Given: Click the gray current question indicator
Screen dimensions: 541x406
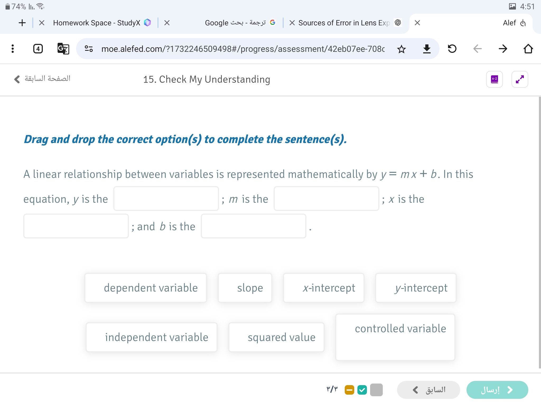Looking at the screenshot, I should click(376, 390).
